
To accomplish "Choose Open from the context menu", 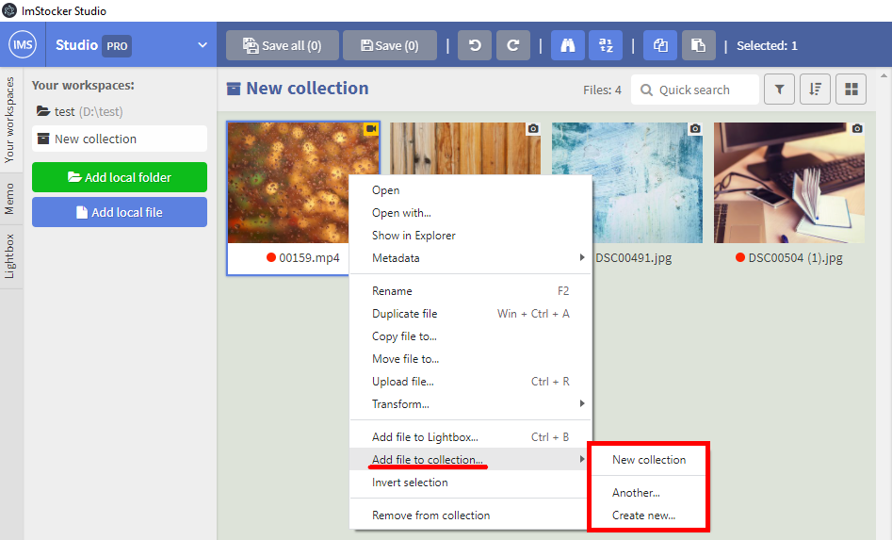I will [470, 190].
